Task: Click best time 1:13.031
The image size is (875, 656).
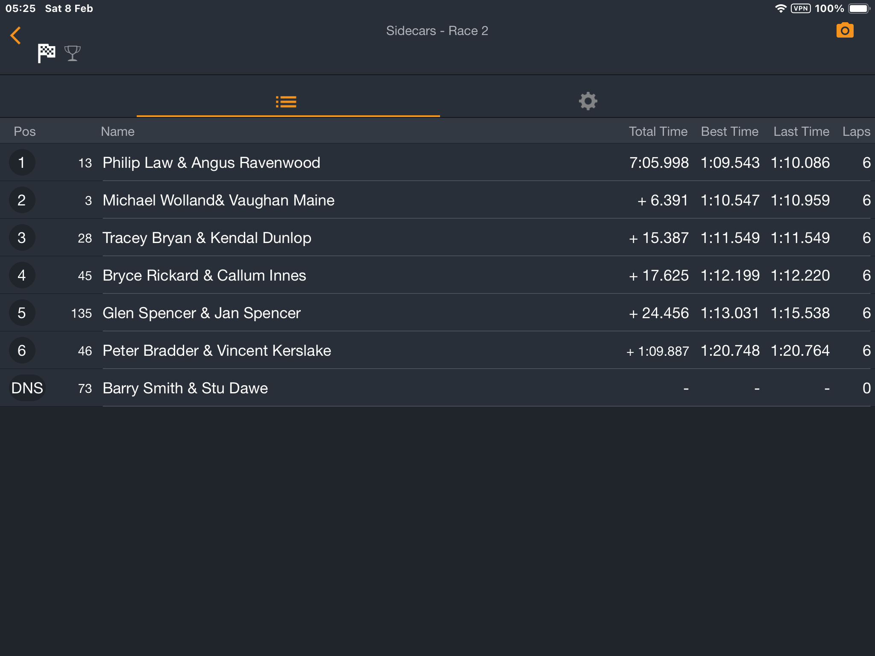Action: pyautogui.click(x=730, y=313)
